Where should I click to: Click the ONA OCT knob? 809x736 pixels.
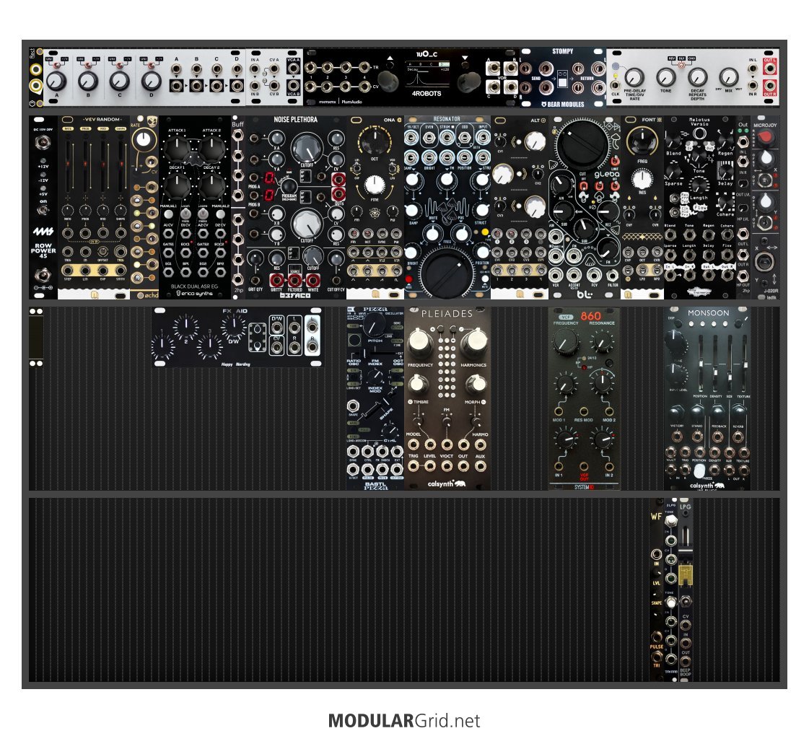(x=374, y=140)
